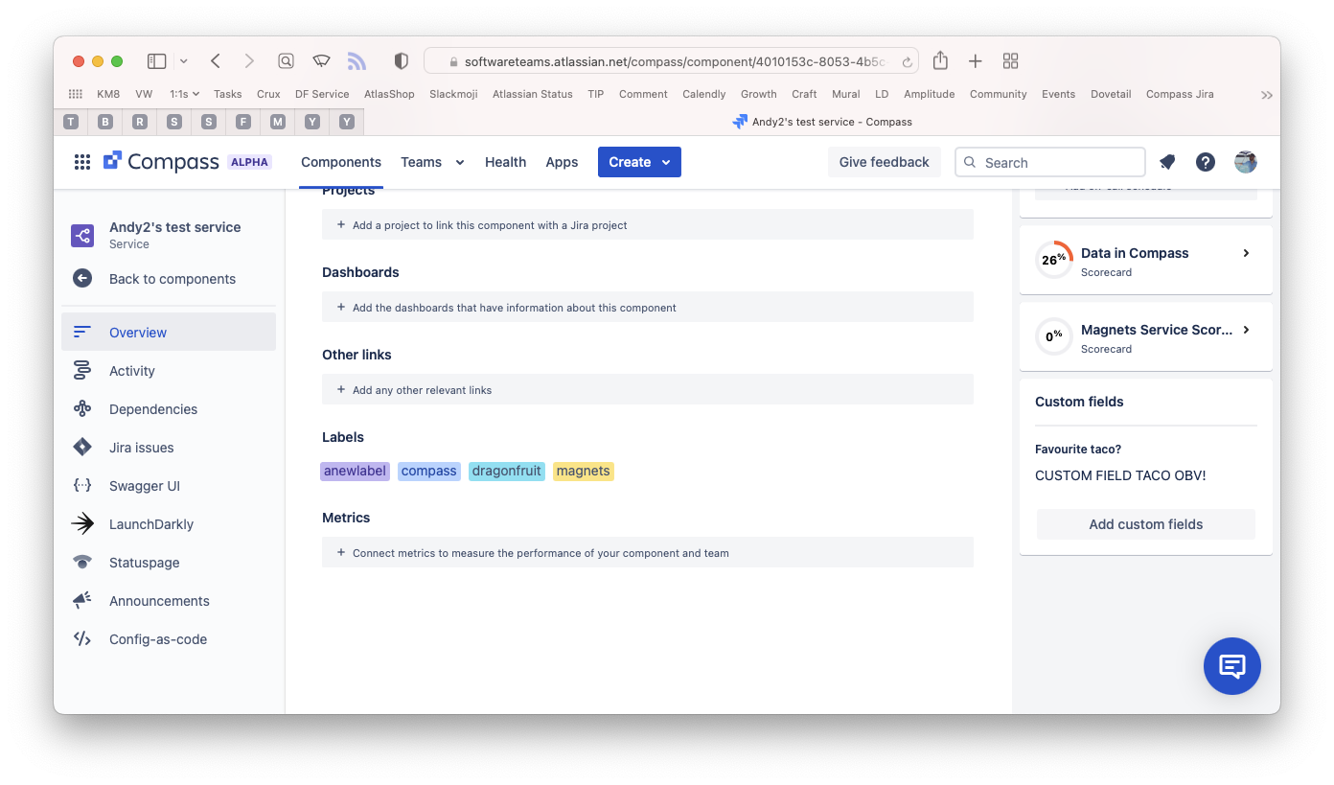The height and width of the screenshot is (785, 1334).
Task: Open Statuspage in the sidebar
Action: coord(169,562)
